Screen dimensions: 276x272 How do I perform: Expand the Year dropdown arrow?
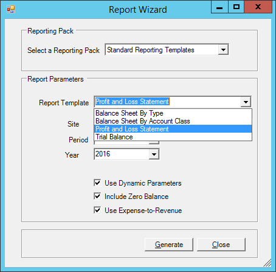coord(154,154)
